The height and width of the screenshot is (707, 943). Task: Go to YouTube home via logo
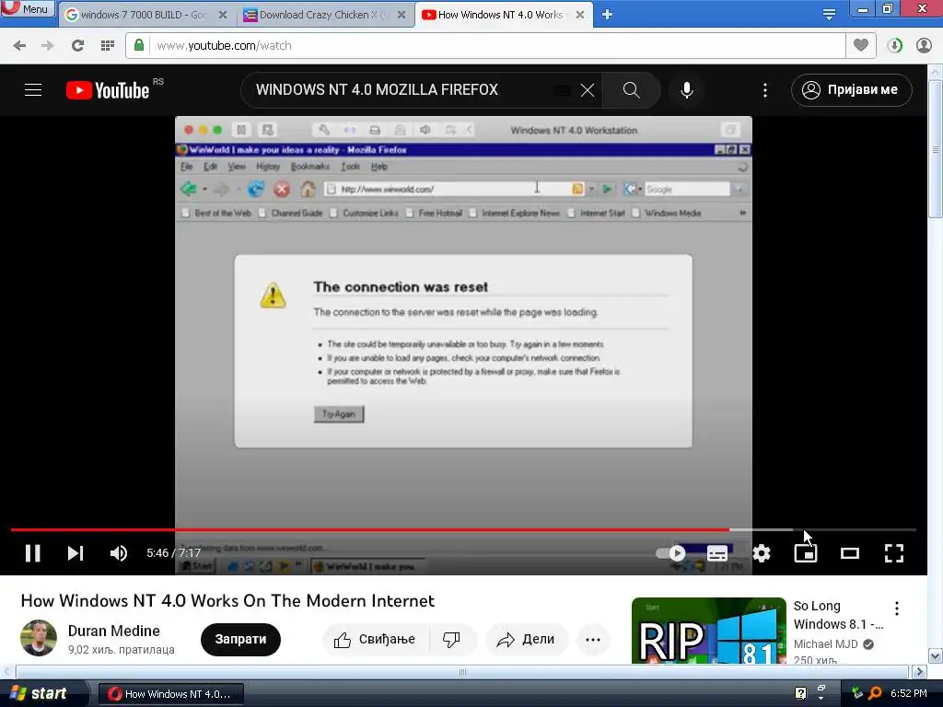coord(108,90)
